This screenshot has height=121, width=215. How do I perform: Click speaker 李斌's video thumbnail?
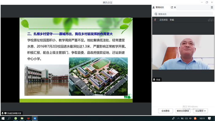tap(183, 52)
